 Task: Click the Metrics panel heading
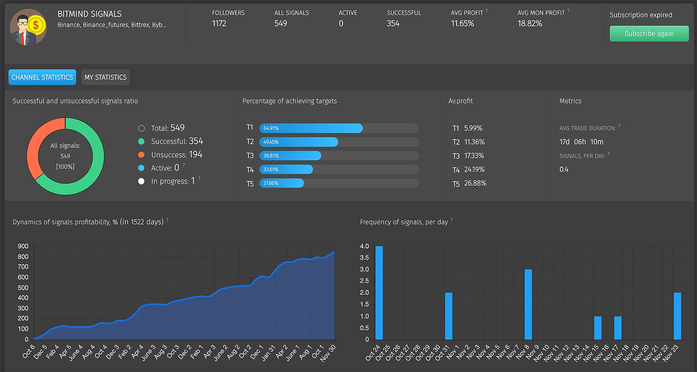point(570,101)
